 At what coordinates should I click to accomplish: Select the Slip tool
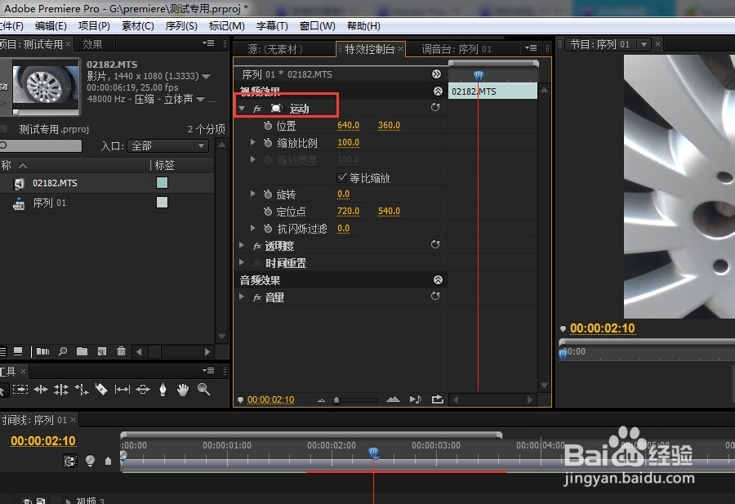122,389
